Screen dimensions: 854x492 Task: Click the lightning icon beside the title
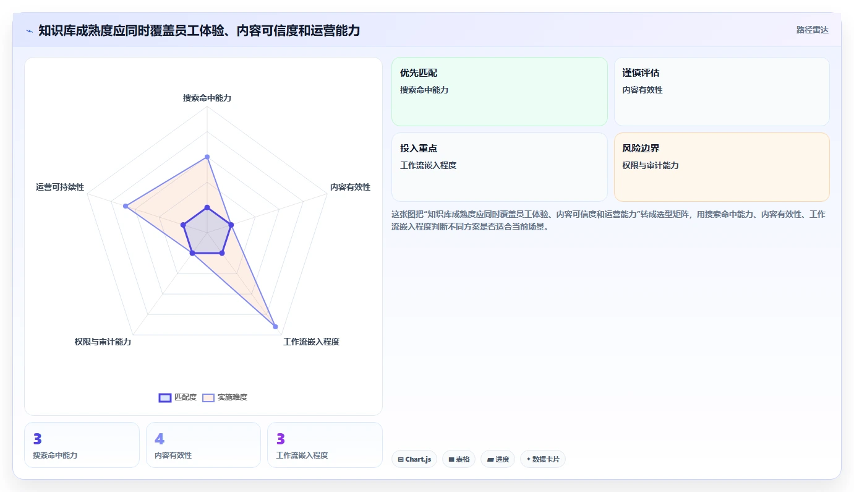(x=29, y=30)
